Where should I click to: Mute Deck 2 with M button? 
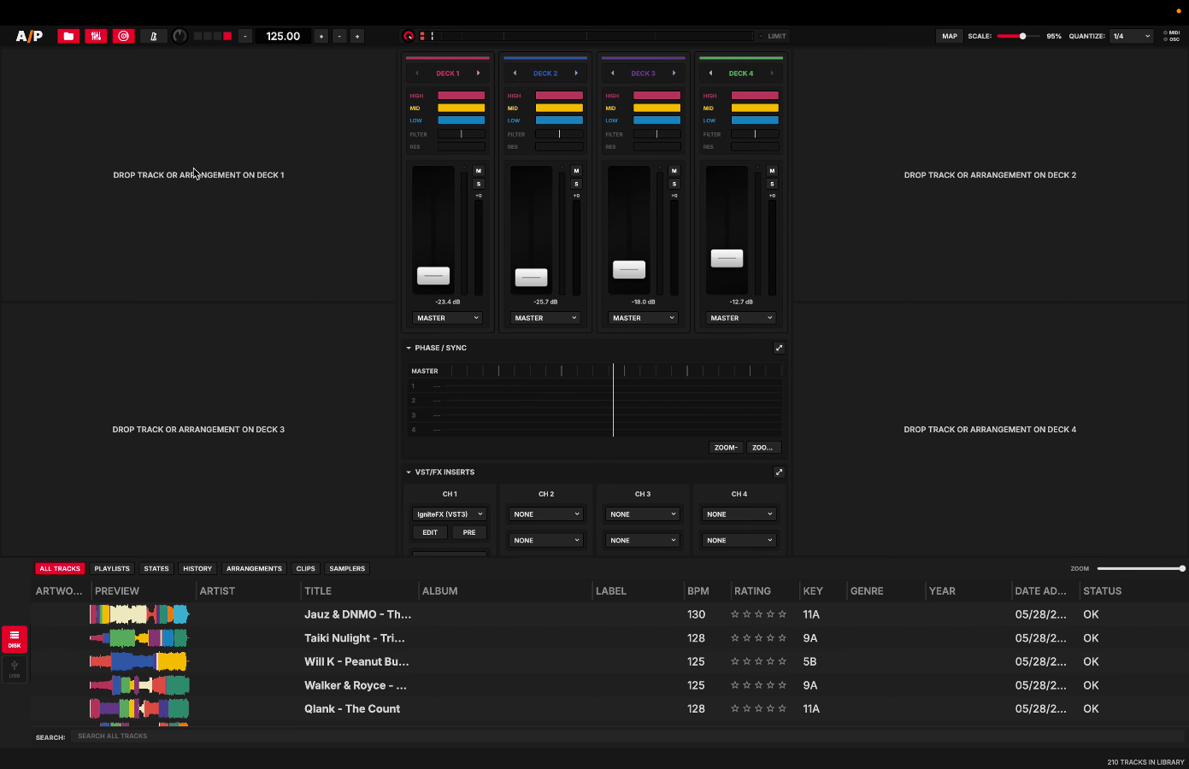point(576,171)
